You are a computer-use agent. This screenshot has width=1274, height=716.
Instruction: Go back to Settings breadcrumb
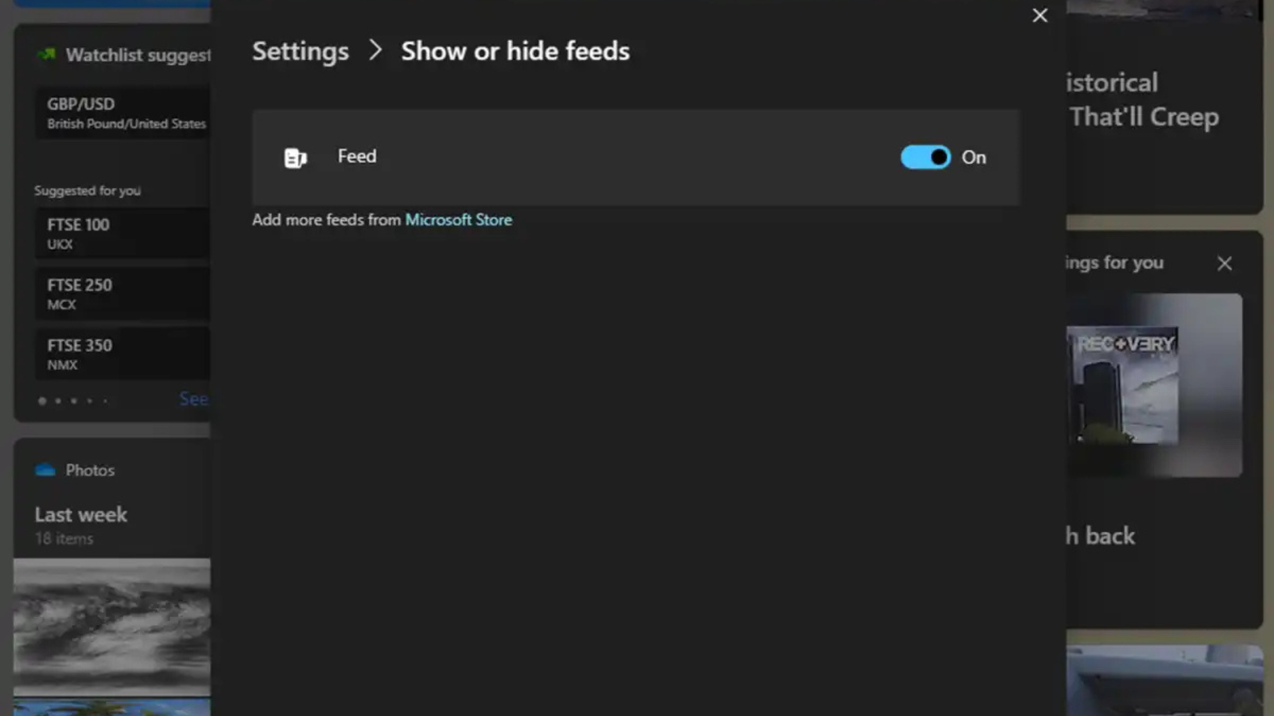click(300, 51)
